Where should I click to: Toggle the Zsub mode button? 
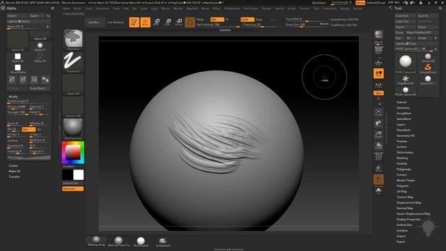[259, 20]
